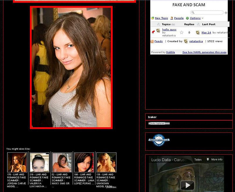The width and height of the screenshot is (235, 192).
Task: Click the pushpin icon beside hallo guys
Action: click(x=153, y=32)
